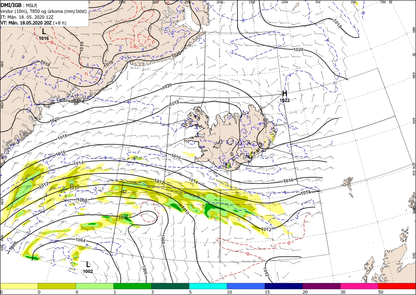
Task: Click the '20W' longitude label
Action: [220, 2]
